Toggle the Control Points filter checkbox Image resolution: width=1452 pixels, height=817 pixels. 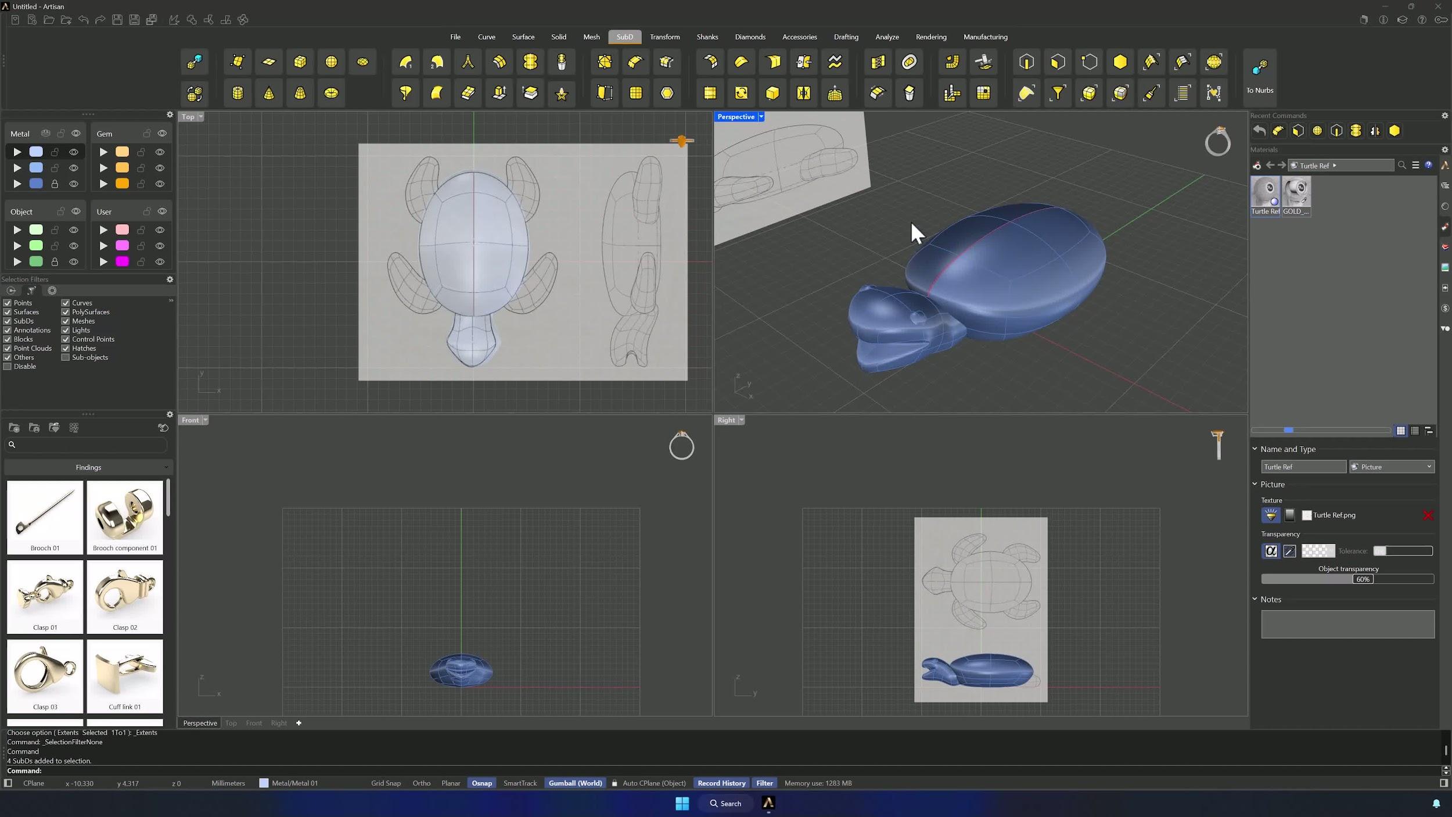pyautogui.click(x=66, y=339)
